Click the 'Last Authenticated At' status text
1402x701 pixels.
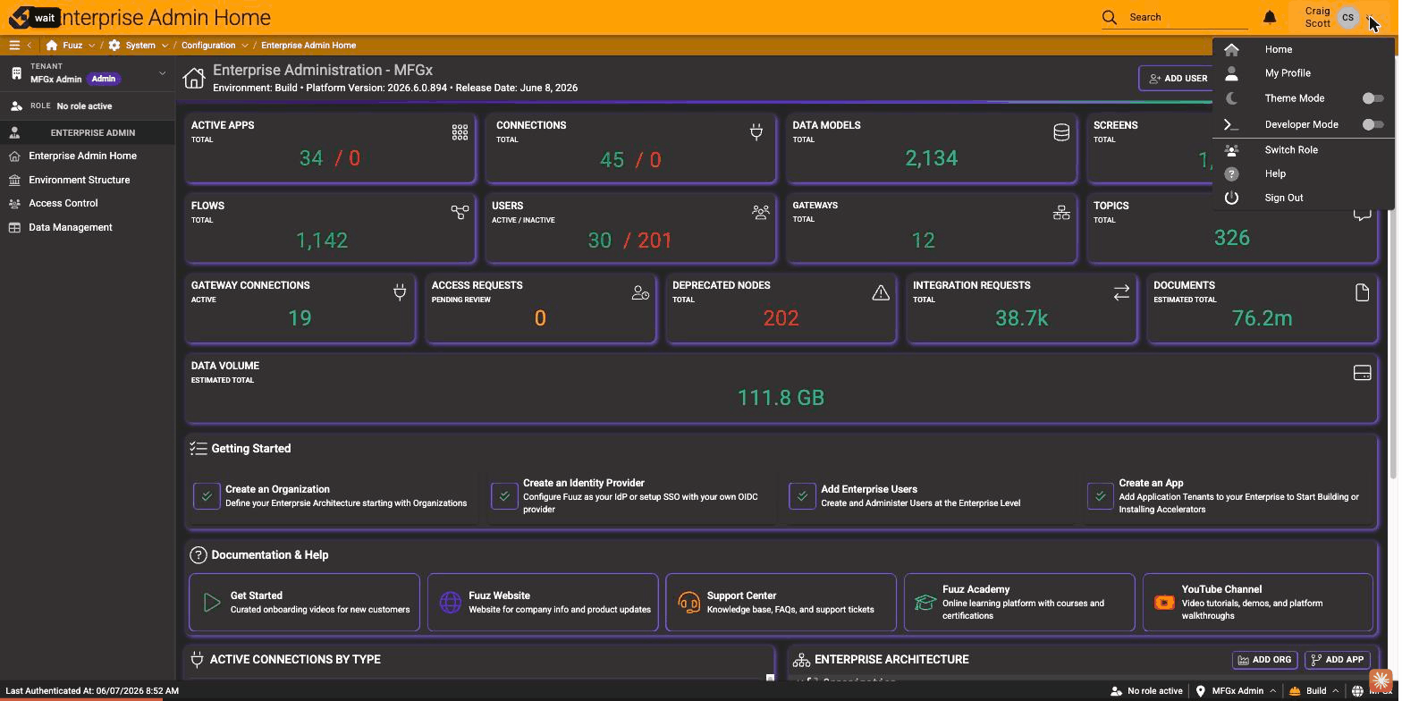pyautogui.click(x=92, y=690)
